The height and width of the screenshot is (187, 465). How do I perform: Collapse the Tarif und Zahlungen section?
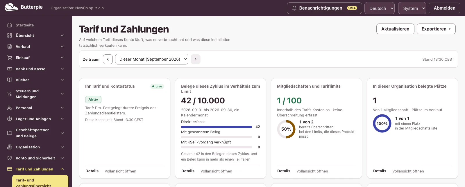(62, 169)
